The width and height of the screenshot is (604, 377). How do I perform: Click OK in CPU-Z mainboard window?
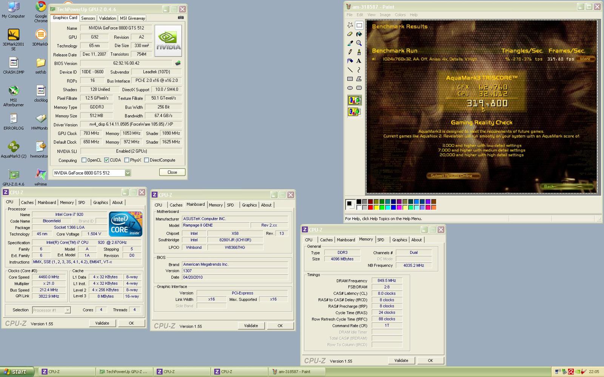(280, 326)
